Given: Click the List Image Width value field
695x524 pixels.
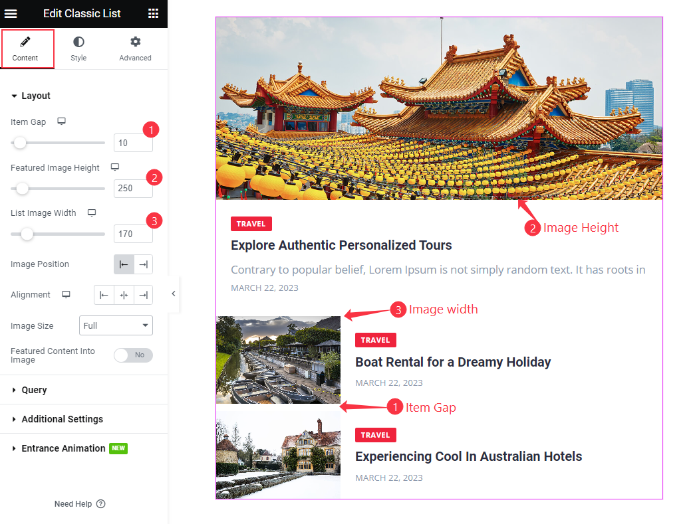Looking at the screenshot, I should point(133,234).
